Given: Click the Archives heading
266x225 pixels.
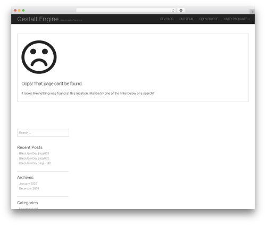Looking at the screenshot, I should coord(25,177).
